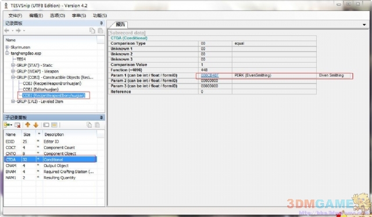Click the insert subrecord icon

(6, 125)
